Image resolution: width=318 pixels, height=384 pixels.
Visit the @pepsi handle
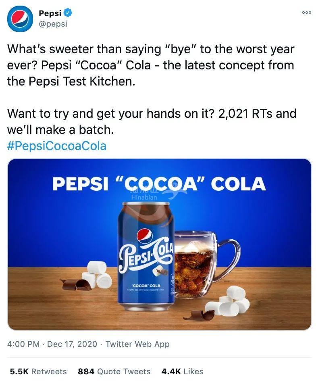[x=53, y=23]
